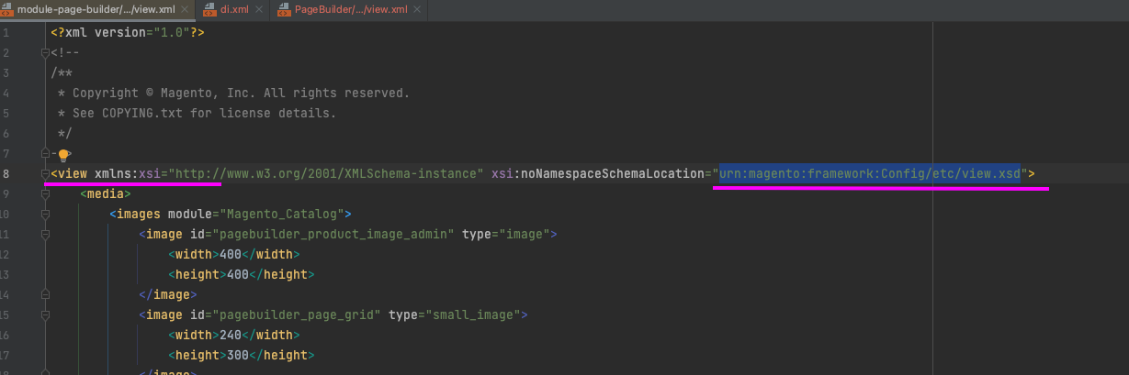Click the selected urn:magento:framework:Config/etc/view.xsd text

tap(870, 173)
